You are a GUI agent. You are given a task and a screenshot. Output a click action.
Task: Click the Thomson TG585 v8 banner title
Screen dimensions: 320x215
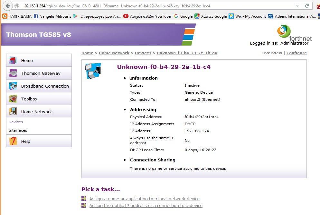coord(39,35)
